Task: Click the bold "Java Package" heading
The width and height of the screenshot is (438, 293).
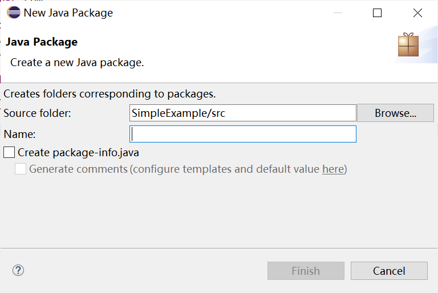Action: [42, 42]
